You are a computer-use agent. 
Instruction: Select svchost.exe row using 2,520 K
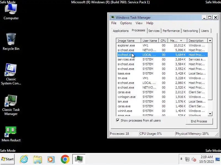162,87
